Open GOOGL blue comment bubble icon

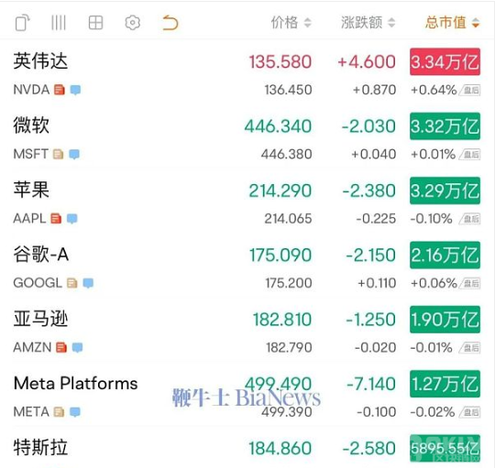point(88,283)
